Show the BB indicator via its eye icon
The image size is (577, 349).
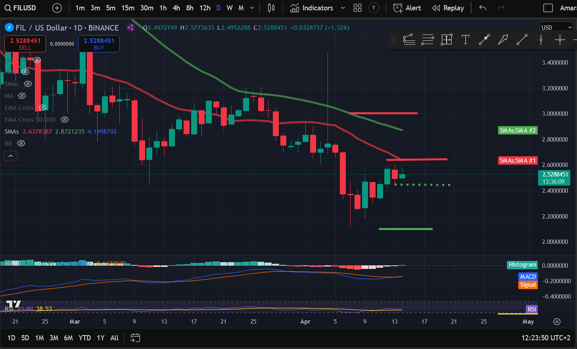tap(21, 143)
